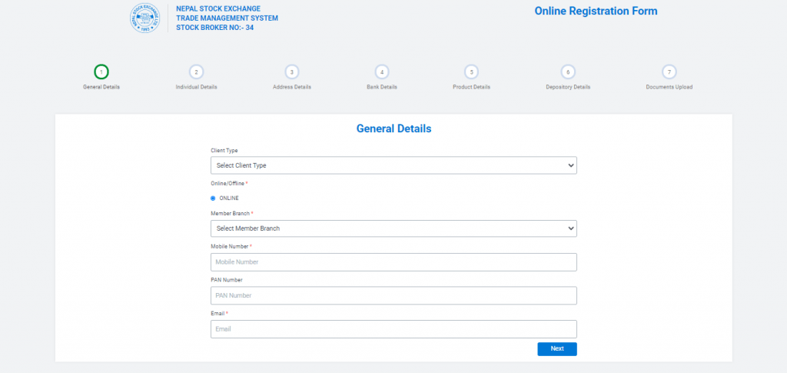
Task: Click into the PAN Number field
Action: [393, 295]
